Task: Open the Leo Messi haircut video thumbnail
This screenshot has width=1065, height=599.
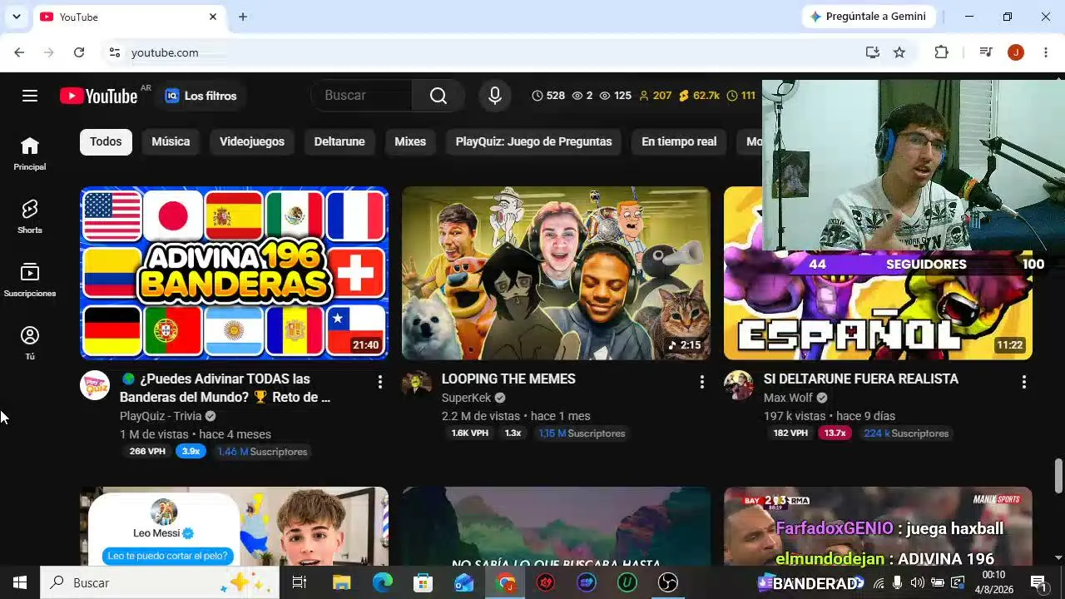Action: 234,527
